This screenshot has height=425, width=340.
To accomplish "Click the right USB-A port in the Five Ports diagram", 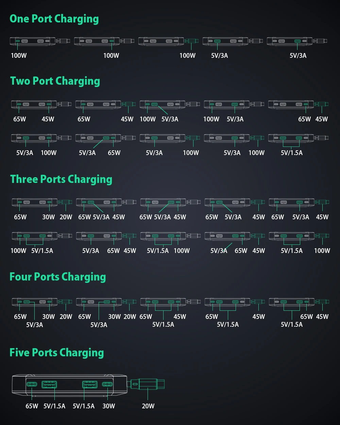I will (x=90, y=385).
